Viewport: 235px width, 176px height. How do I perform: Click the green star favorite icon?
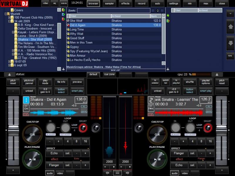[x=168, y=16]
